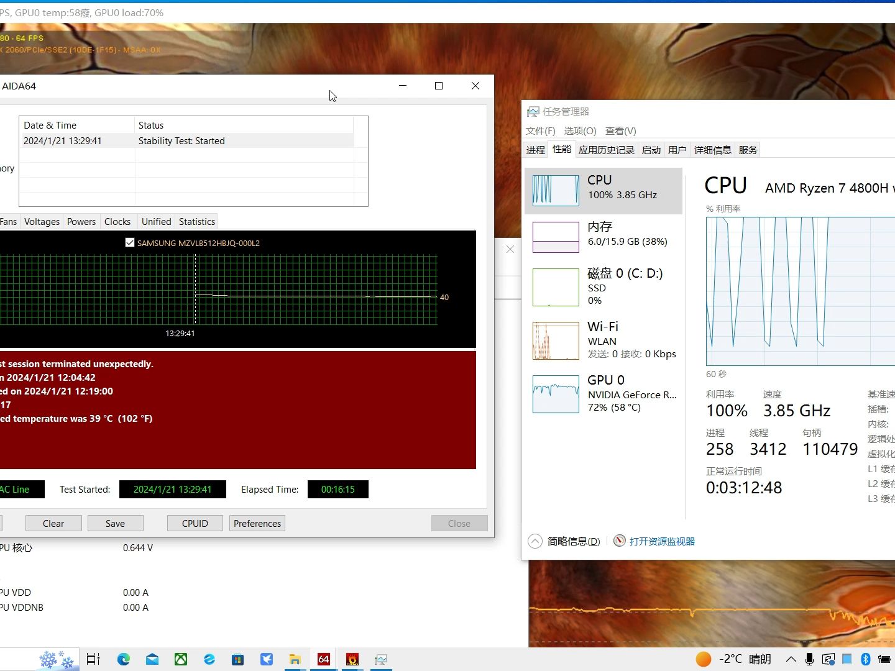Screen dimensions: 895x671
Task: Click the Bluetooth tray icon
Action: pyautogui.click(x=865, y=659)
